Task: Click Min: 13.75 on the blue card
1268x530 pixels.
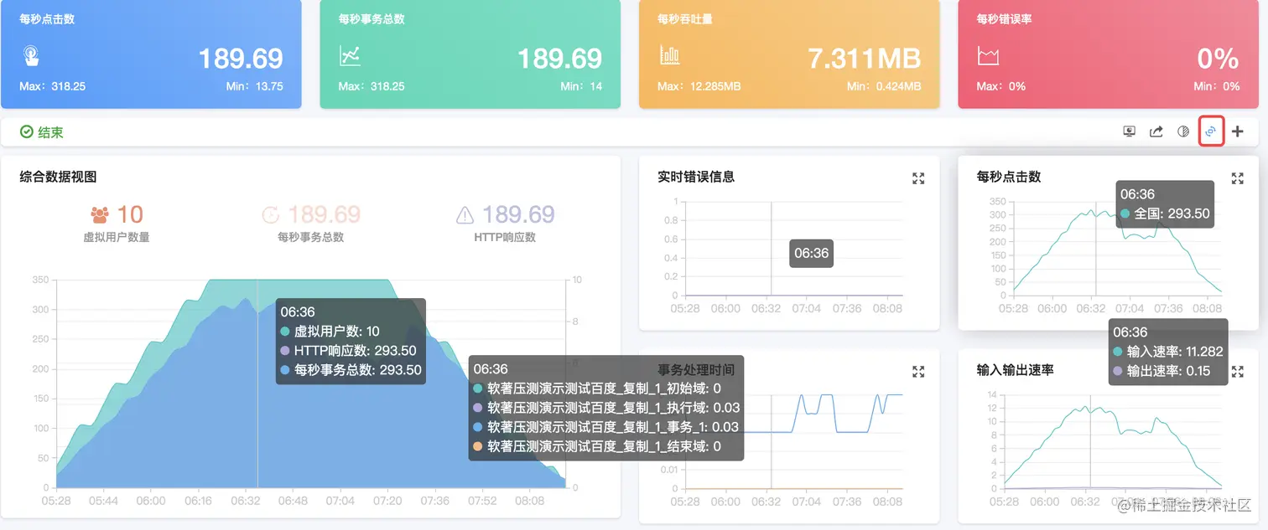Action: pyautogui.click(x=255, y=86)
